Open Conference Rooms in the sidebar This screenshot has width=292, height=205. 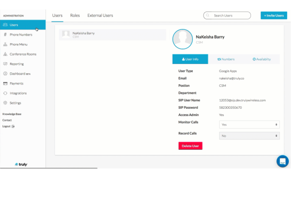pyautogui.click(x=23, y=54)
